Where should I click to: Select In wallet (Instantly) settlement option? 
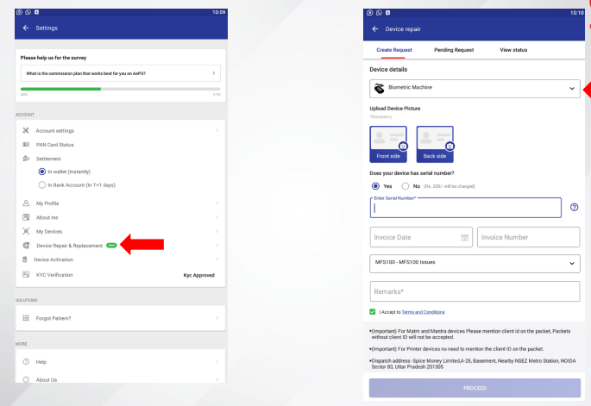tap(41, 172)
